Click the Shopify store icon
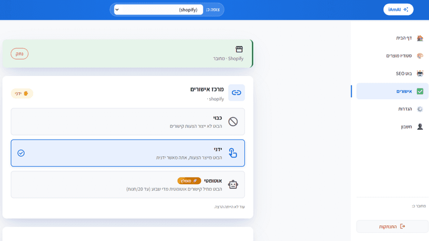The image size is (429, 241). point(239,49)
